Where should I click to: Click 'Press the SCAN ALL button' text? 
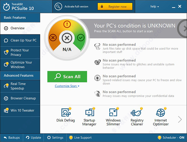(x=123, y=31)
